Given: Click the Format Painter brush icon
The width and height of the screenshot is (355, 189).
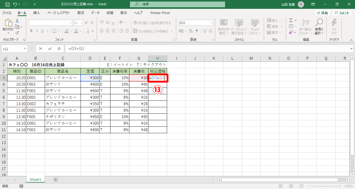Looking at the screenshot, I should point(17,33).
